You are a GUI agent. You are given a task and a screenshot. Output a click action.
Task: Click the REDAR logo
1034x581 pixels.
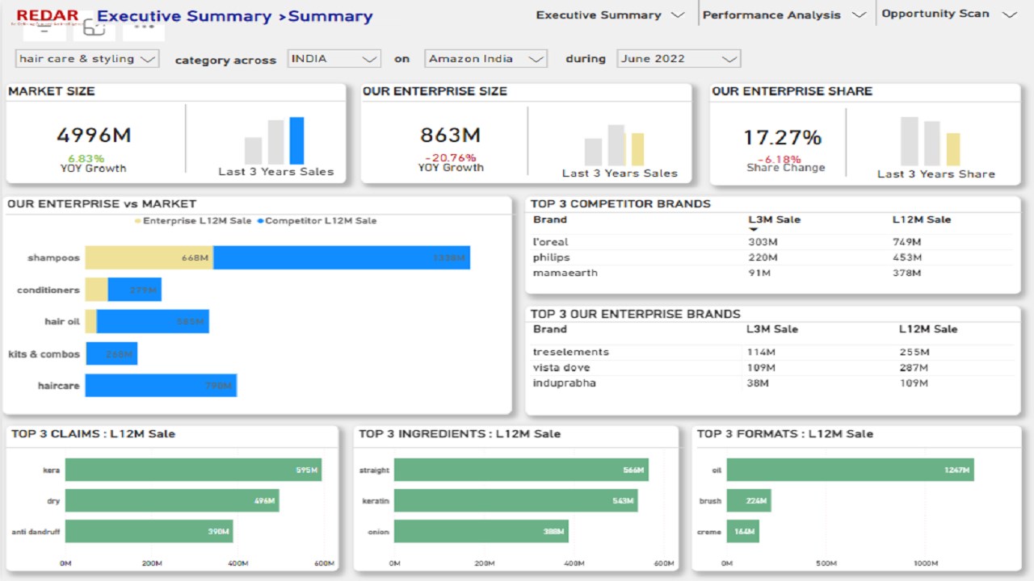tap(48, 16)
